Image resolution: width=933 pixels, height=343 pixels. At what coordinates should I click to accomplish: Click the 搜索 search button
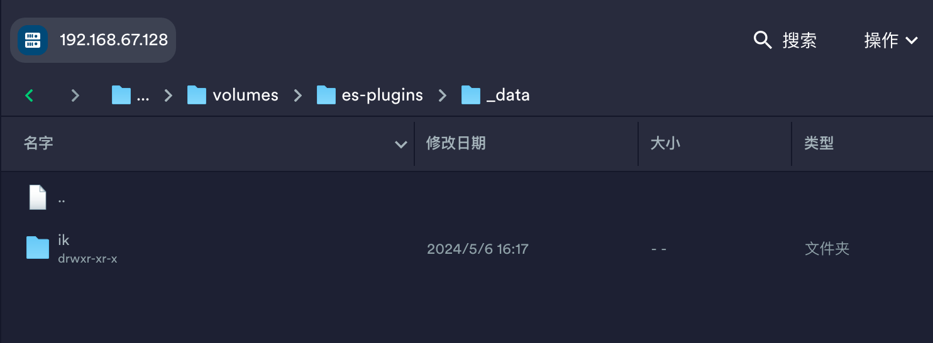pos(785,41)
